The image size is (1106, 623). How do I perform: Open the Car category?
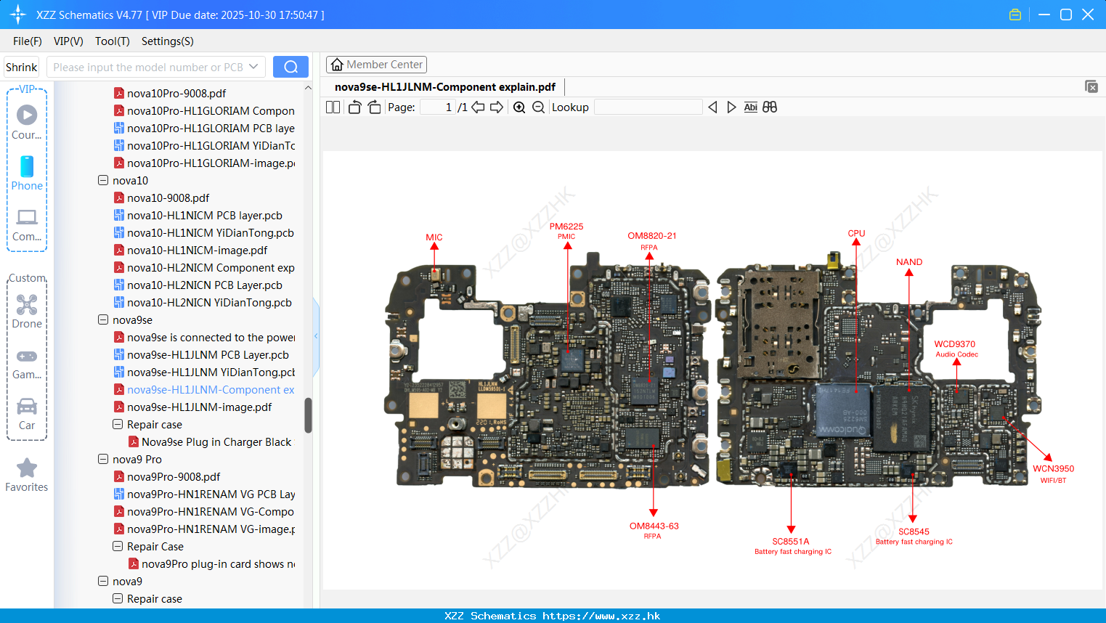[x=27, y=414]
